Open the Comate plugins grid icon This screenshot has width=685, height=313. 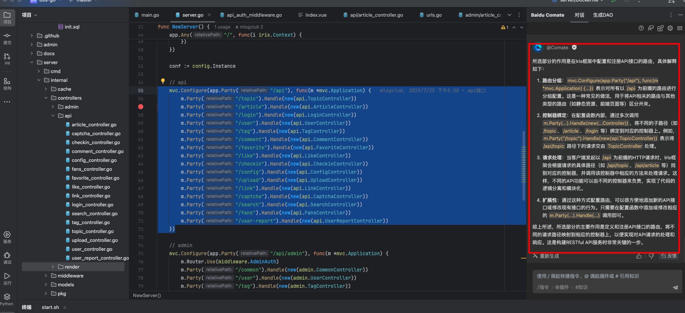click(x=660, y=28)
